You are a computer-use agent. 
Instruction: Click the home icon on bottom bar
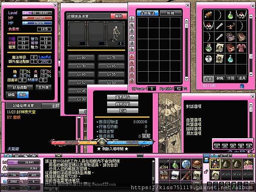click(x=58, y=155)
